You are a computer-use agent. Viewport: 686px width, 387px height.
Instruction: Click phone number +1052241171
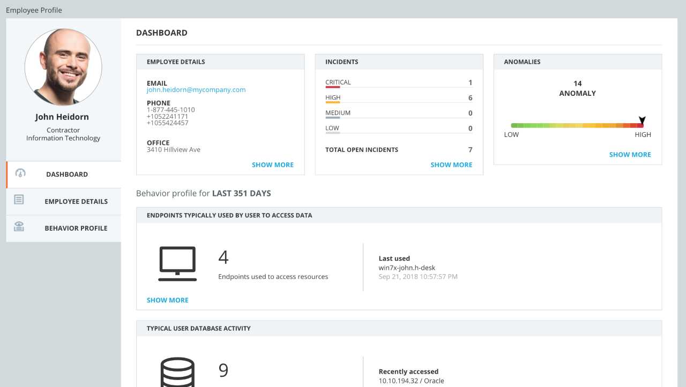[168, 116]
